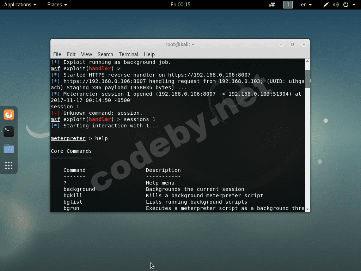Image resolution: width=361 pixels, height=271 pixels.
Task: Open the terminal File menu
Action: (x=57, y=54)
